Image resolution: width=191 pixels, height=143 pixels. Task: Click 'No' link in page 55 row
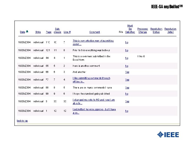click(x=127, y=66)
